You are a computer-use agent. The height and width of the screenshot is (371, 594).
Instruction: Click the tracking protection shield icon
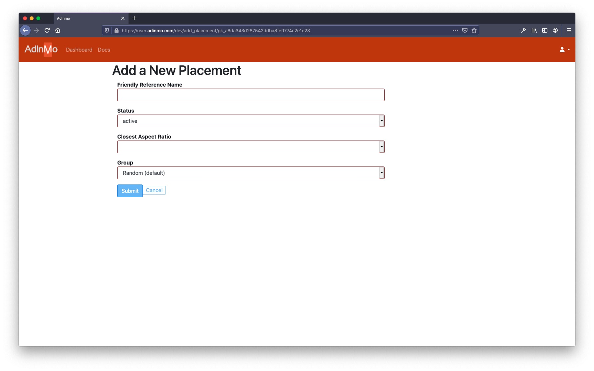[107, 30]
